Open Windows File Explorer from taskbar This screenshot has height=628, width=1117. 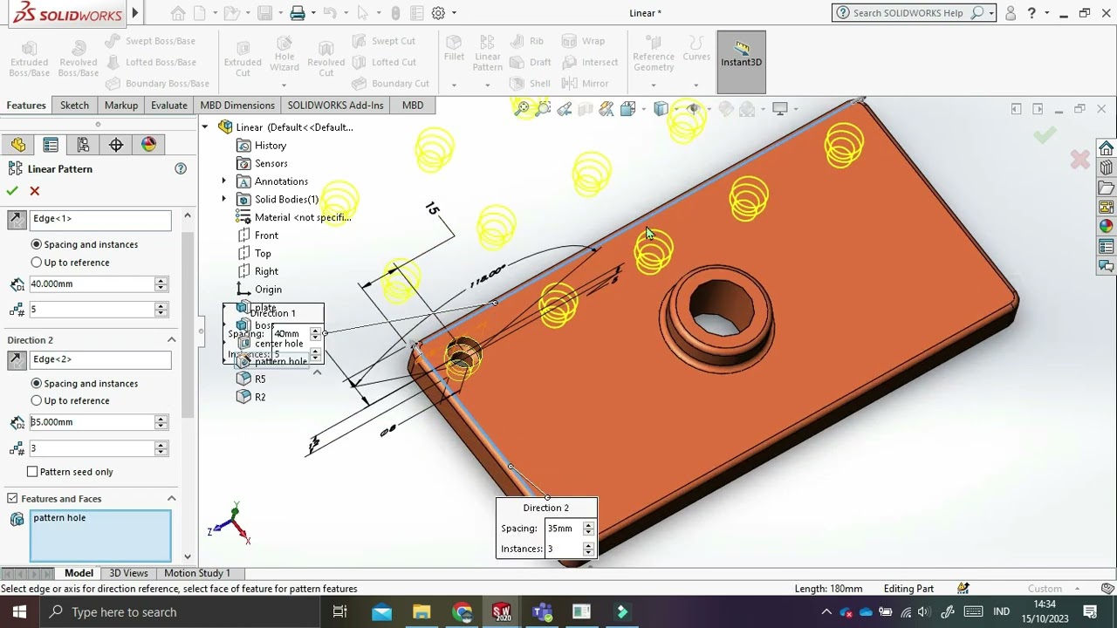tap(421, 611)
